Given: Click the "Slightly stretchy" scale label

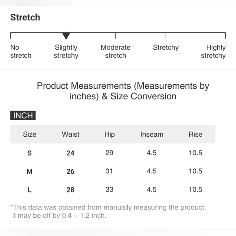Looking at the screenshot, I should click(x=66, y=52).
